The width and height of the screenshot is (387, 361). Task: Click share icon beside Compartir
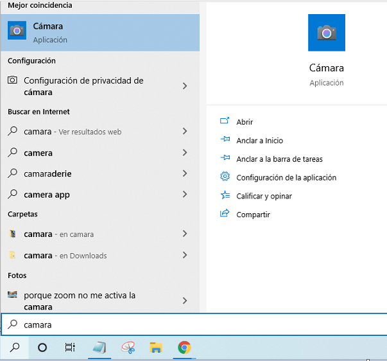[x=225, y=213]
